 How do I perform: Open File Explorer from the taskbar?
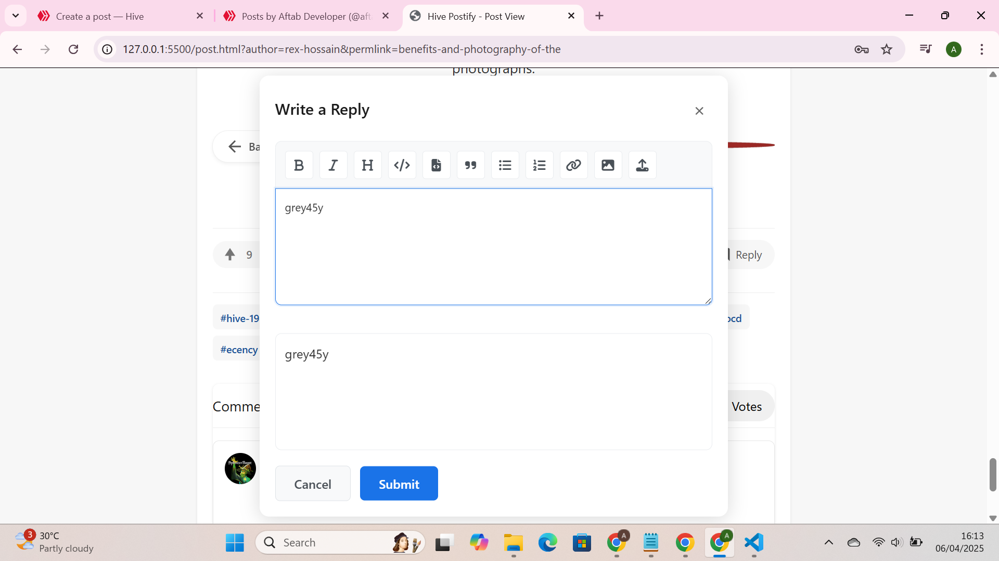point(513,542)
